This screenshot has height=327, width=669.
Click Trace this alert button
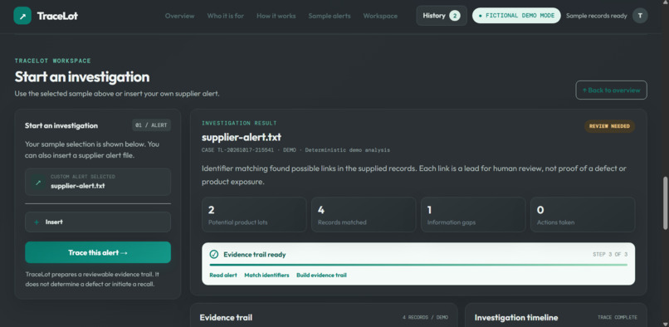[x=98, y=252]
